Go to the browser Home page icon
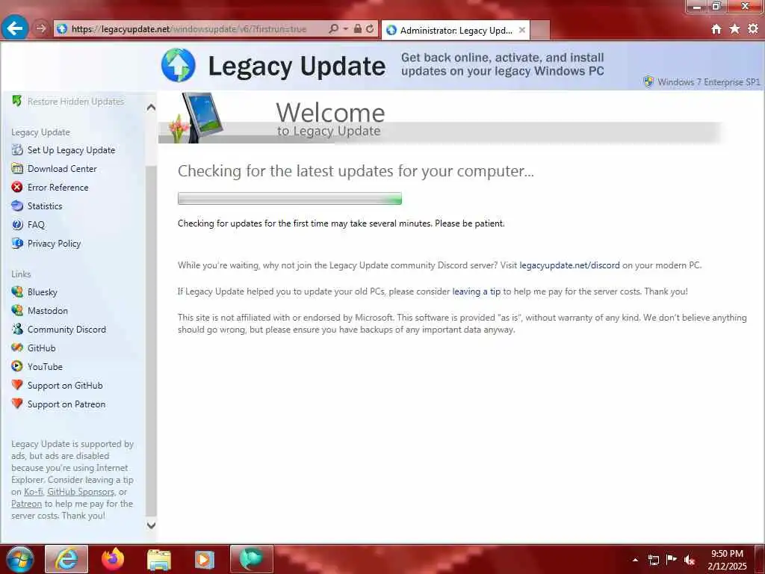 click(716, 29)
